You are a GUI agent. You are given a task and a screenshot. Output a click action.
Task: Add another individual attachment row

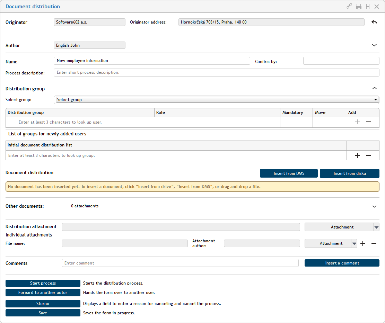click(x=363, y=243)
